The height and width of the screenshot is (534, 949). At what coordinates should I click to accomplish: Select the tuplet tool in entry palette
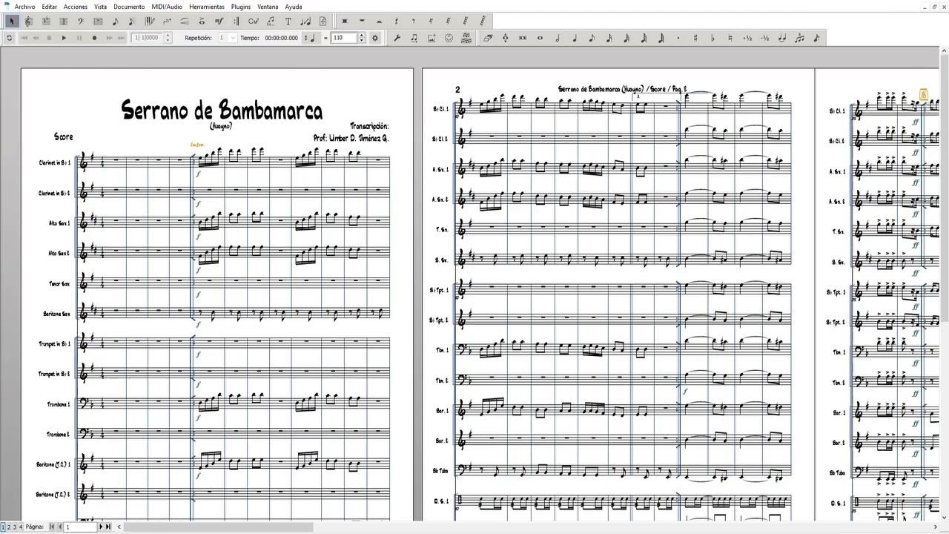(x=799, y=38)
